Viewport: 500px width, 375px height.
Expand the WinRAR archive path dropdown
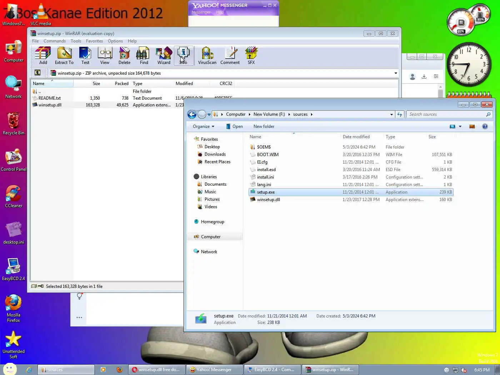coord(395,73)
